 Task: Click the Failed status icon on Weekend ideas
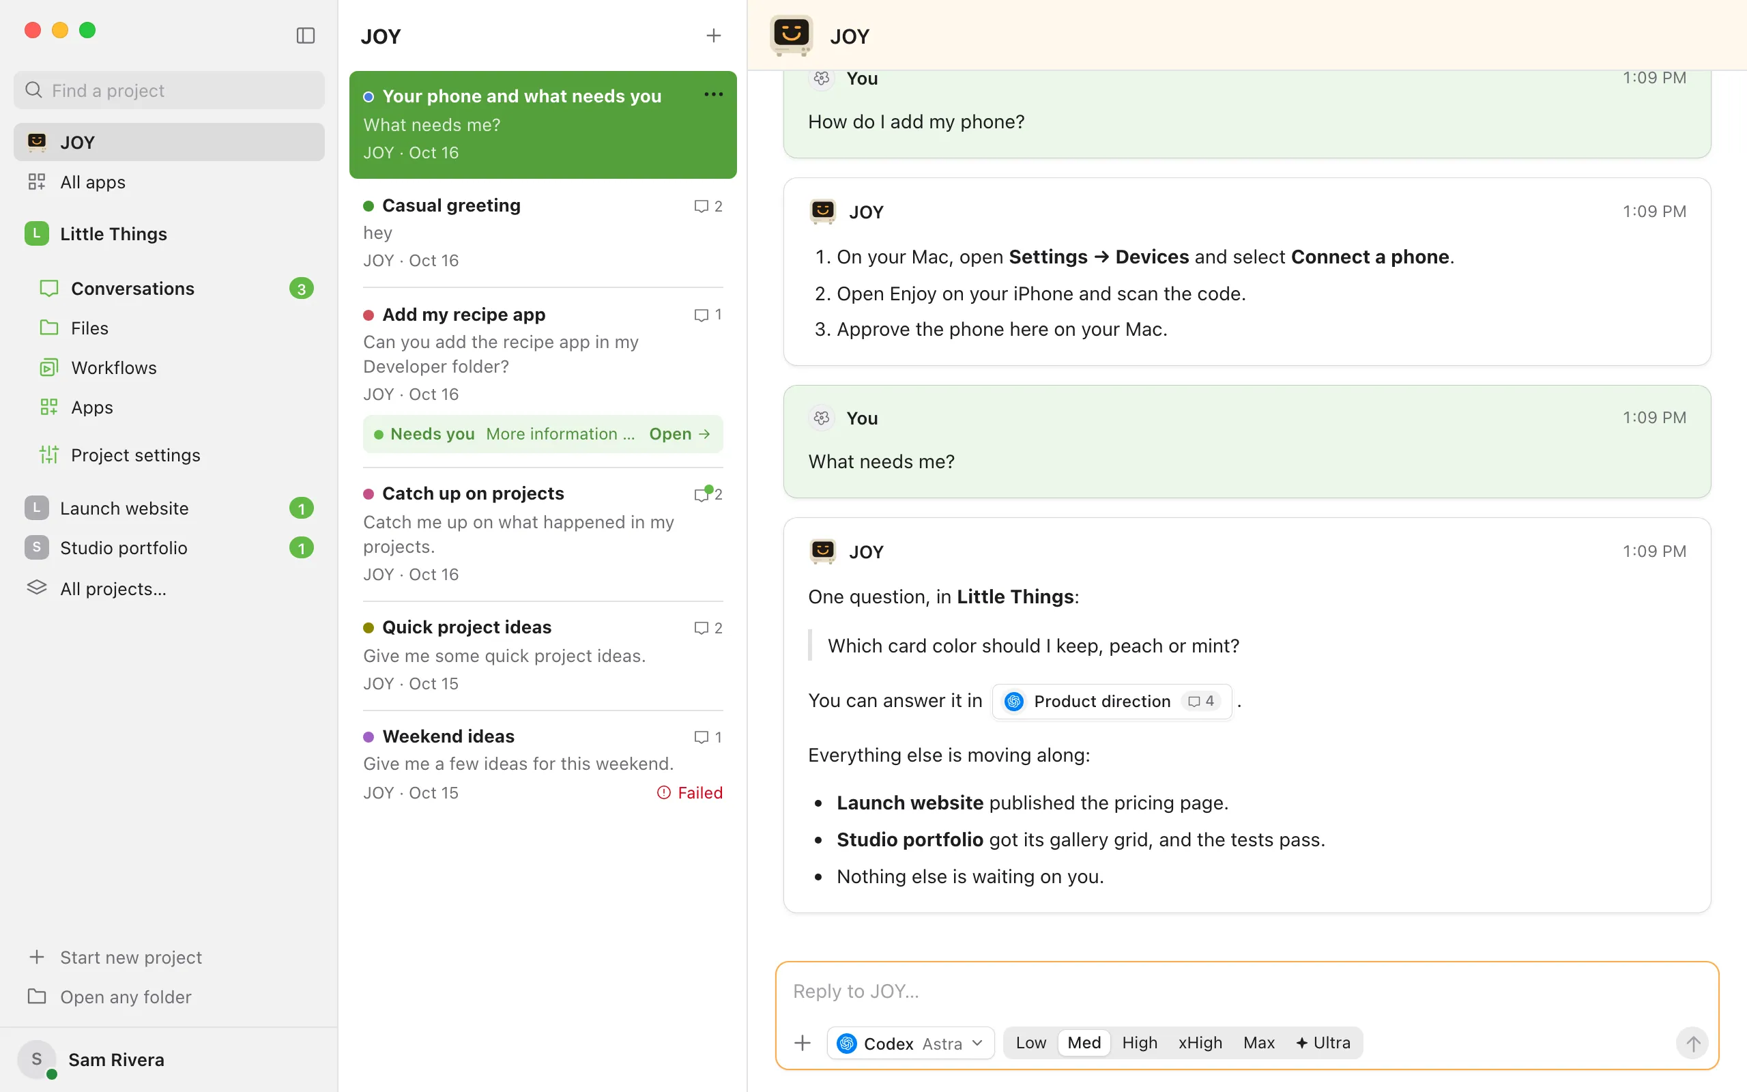pos(663,792)
